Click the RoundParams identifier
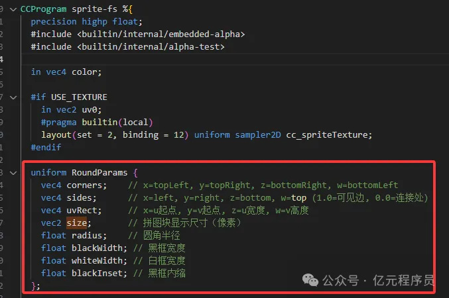 tap(99, 173)
